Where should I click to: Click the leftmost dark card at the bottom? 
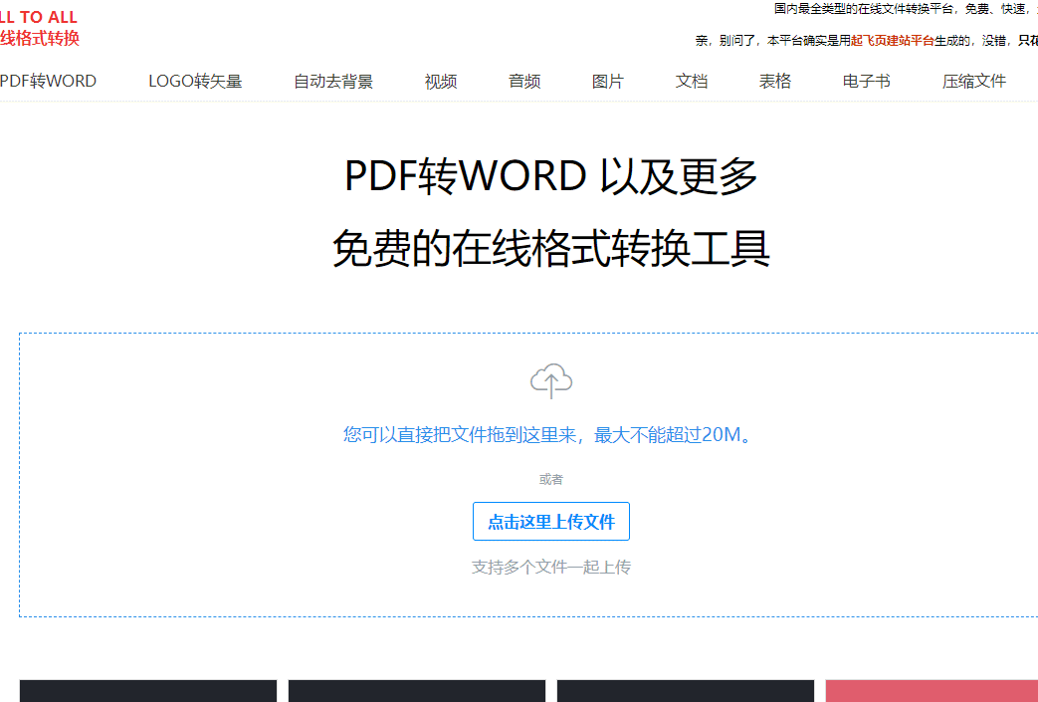[x=148, y=691]
